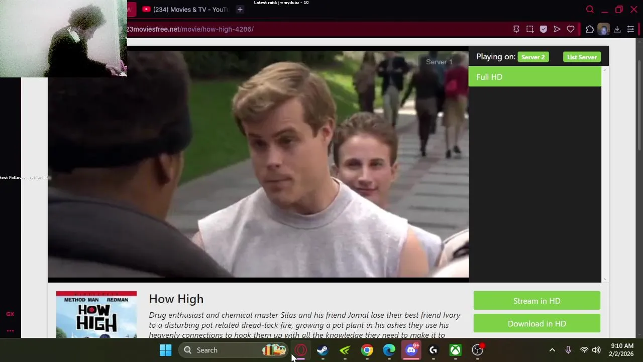643x362 pixels.
Task: Open the profile avatar in browser toolbar
Action: click(x=603, y=29)
